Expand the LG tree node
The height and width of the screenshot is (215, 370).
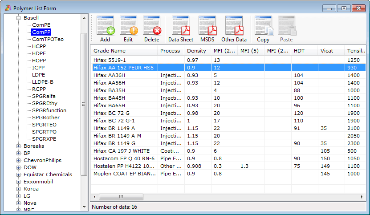pyautogui.click(x=18, y=196)
